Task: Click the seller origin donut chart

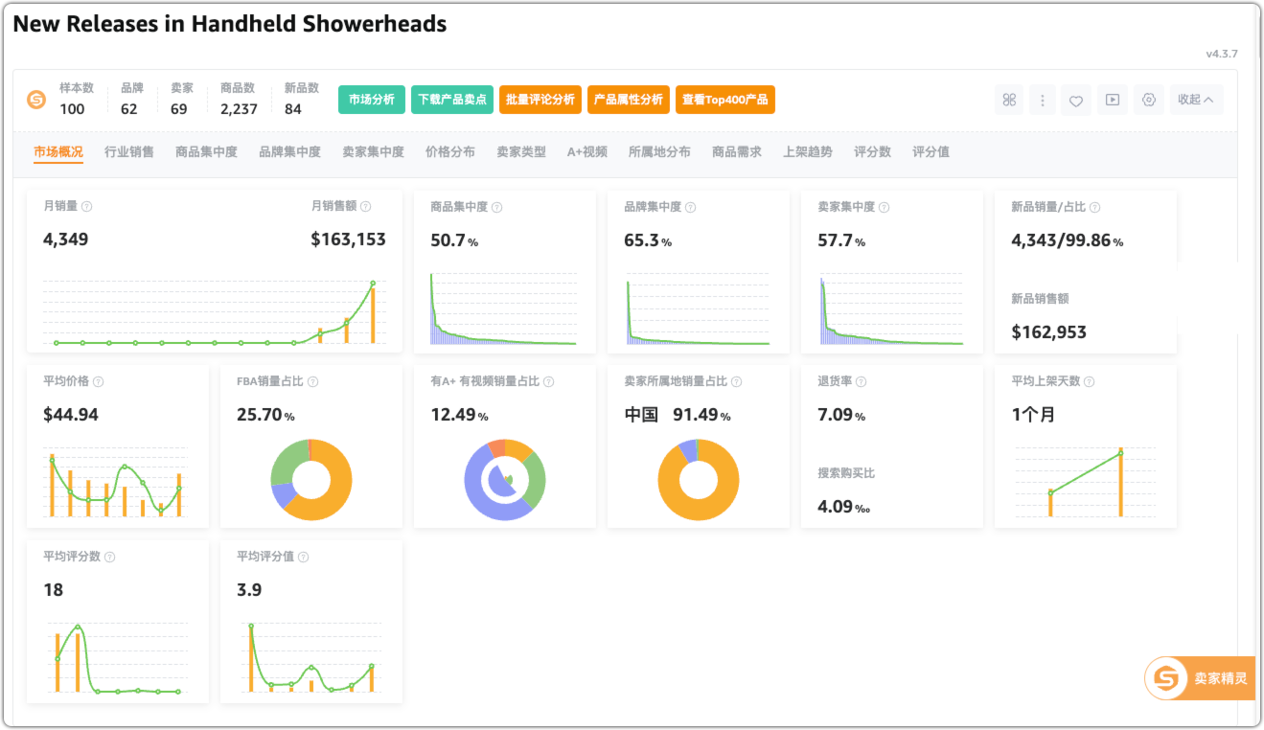Action: click(699, 480)
